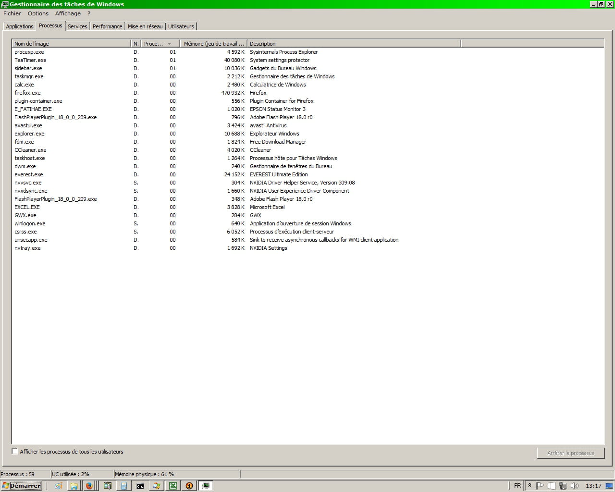Click the clock showing 13:17
This screenshot has height=492, width=615.
pos(593,486)
